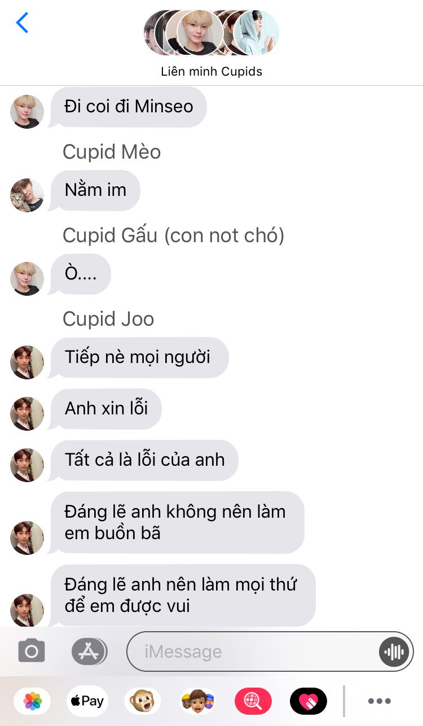Open the Photos app in app drawer

pyautogui.click(x=32, y=701)
